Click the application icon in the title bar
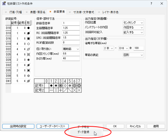The width and height of the screenshot is (168, 140). (x=4, y=4)
